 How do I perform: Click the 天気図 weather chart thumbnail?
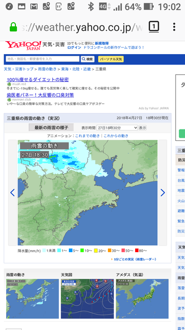coord(87,299)
